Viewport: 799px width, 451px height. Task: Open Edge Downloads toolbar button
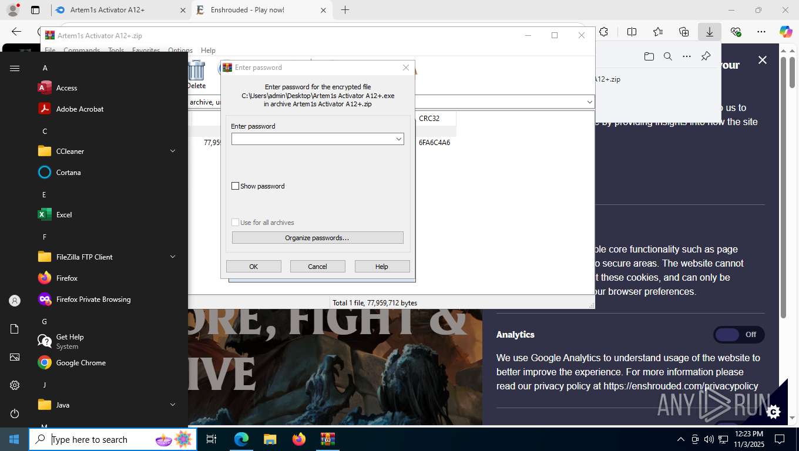click(710, 32)
